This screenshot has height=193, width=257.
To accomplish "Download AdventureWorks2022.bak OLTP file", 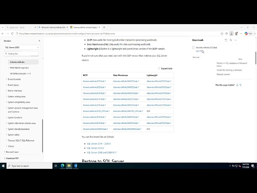I will pos(94,87).
